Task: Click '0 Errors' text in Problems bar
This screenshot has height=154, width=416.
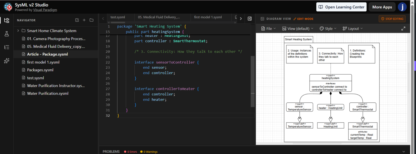Action: tap(132, 152)
